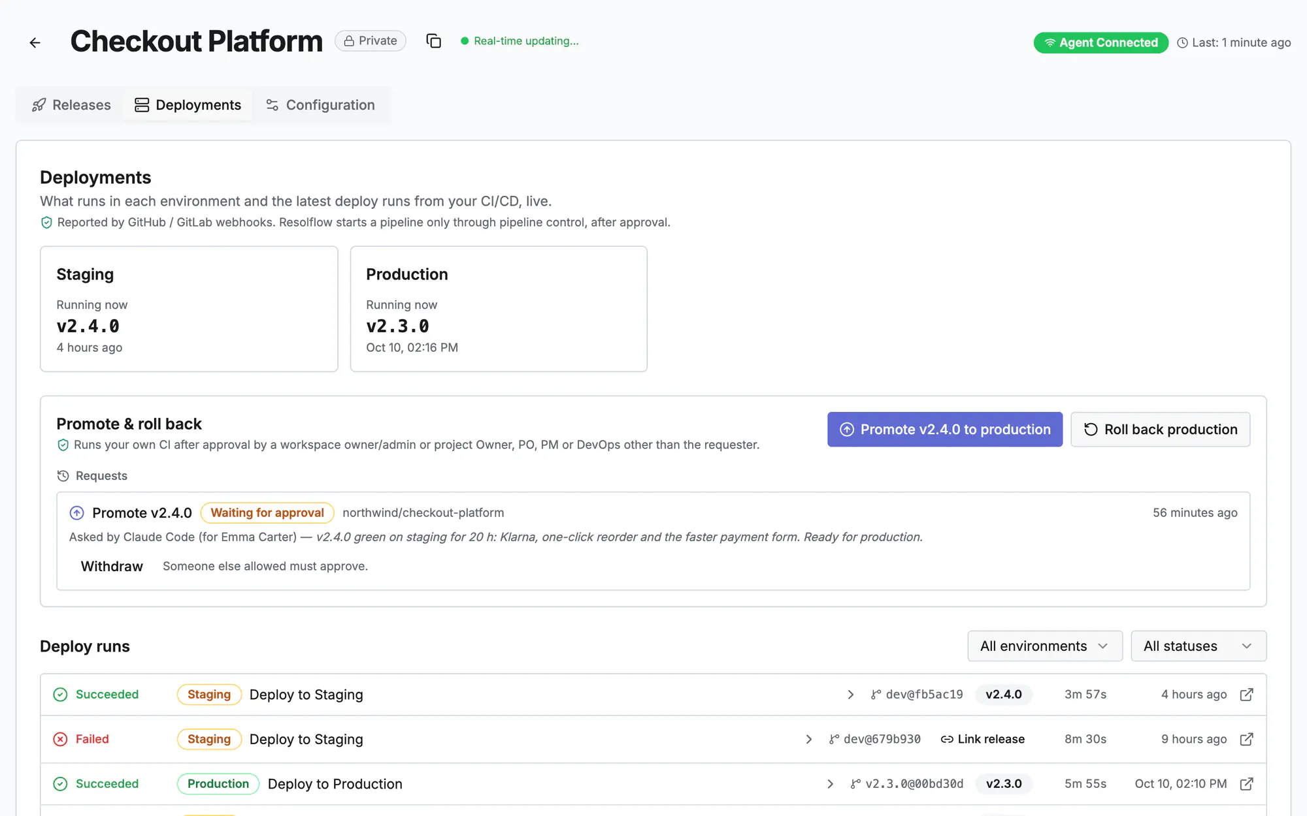This screenshot has height=816, width=1307.
Task: Click the 56 minutes ago timestamp
Action: (x=1195, y=513)
